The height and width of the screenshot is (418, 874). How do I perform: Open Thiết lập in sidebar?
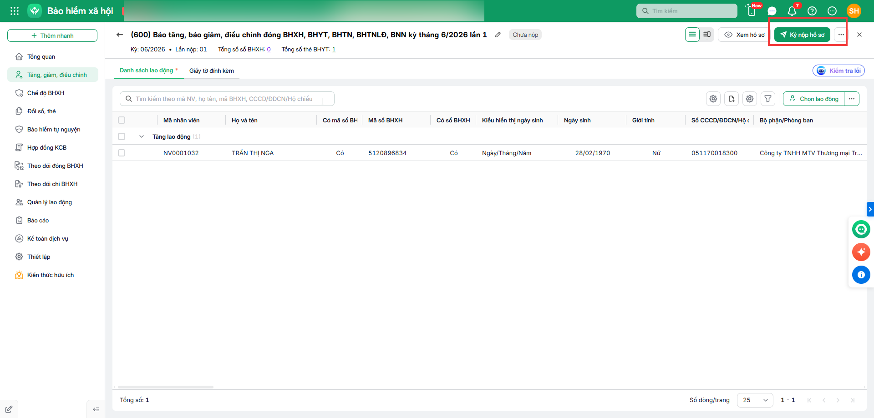point(53,257)
